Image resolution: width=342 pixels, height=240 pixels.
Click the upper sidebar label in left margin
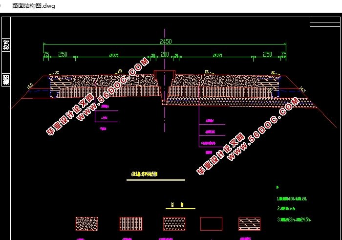click(x=6, y=45)
